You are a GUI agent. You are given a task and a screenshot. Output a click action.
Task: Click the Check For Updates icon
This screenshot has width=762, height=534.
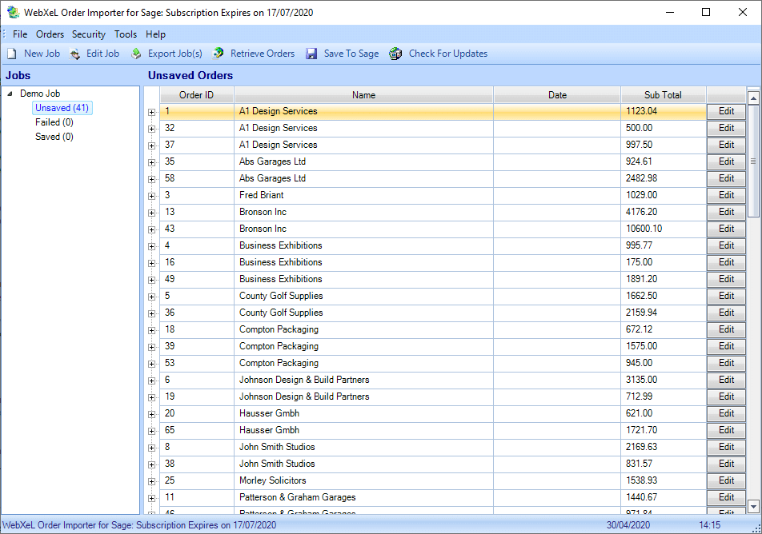tap(395, 54)
